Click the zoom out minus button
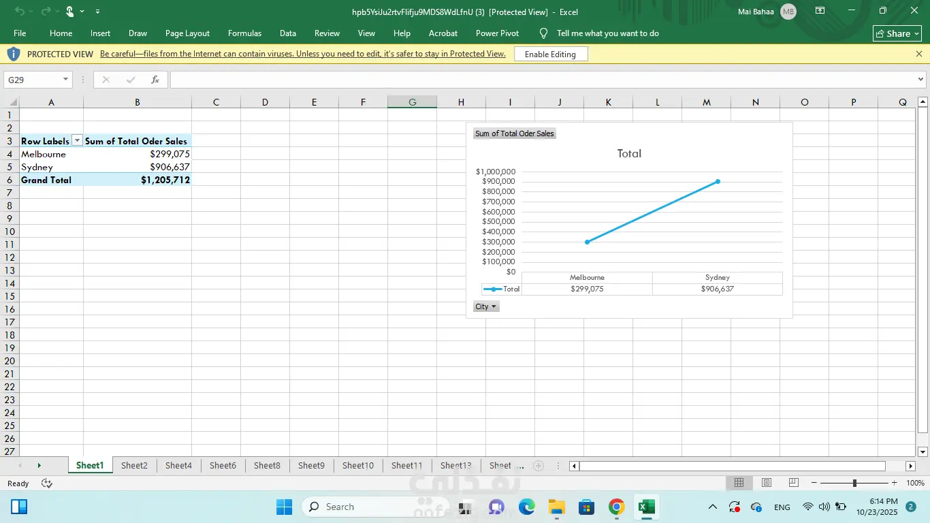This screenshot has height=523, width=930. pyautogui.click(x=814, y=483)
